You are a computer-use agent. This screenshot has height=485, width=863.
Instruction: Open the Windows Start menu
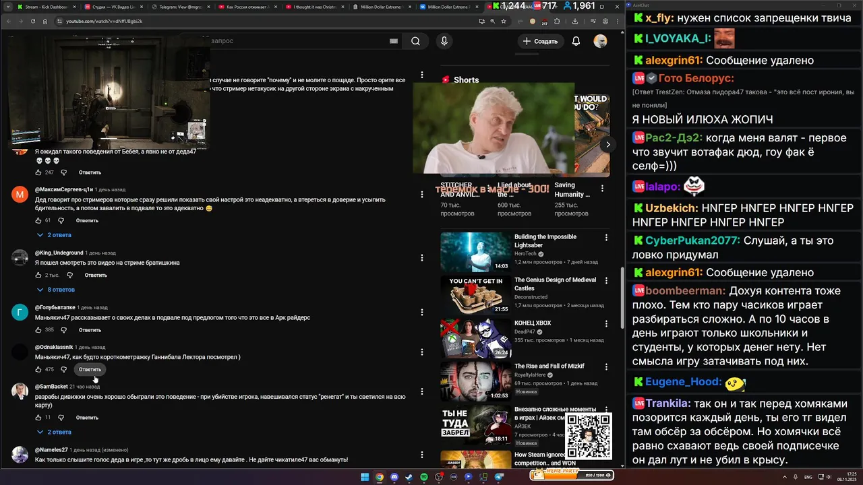point(365,477)
